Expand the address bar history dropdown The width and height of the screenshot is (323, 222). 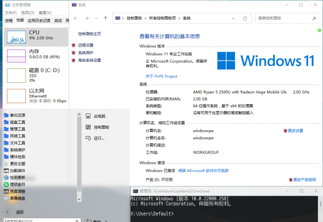point(233,18)
